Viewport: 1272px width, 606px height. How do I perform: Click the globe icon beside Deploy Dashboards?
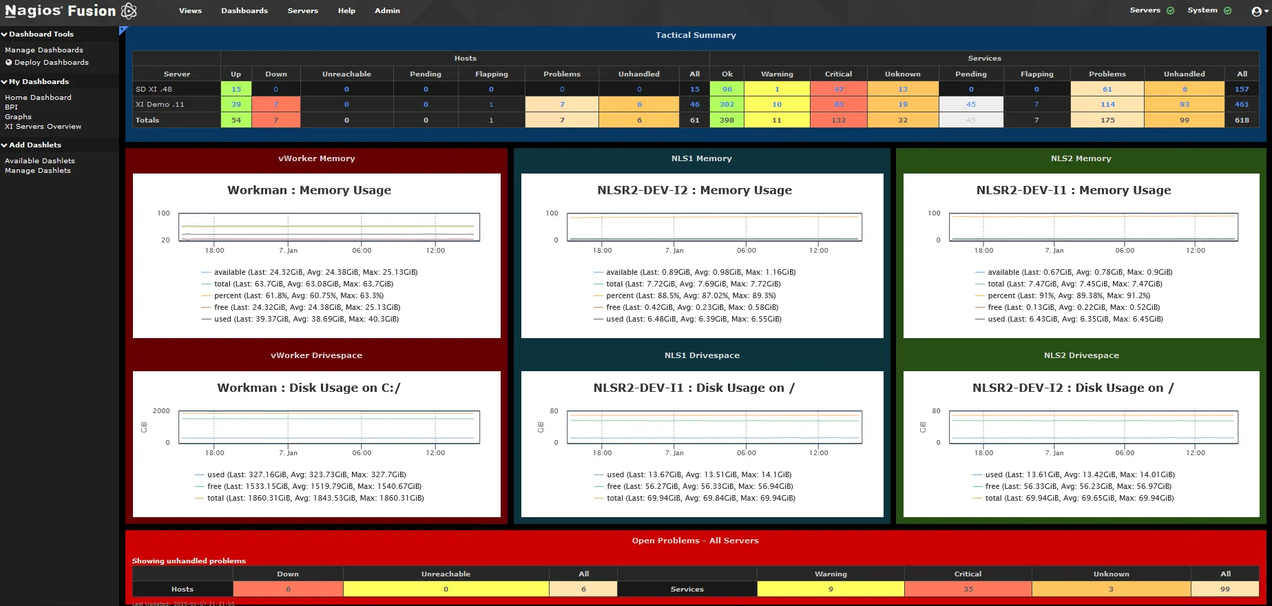pos(9,62)
